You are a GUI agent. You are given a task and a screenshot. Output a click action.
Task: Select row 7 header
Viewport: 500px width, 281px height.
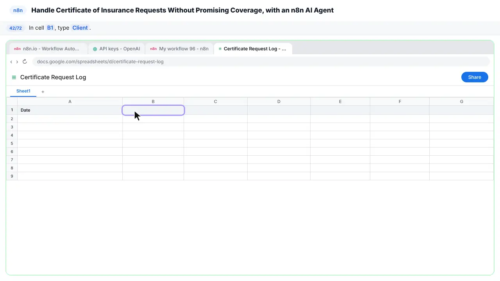pos(12,160)
